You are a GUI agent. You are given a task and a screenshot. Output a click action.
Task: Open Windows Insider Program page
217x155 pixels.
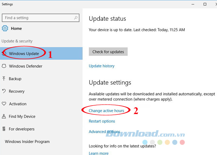[27, 141]
